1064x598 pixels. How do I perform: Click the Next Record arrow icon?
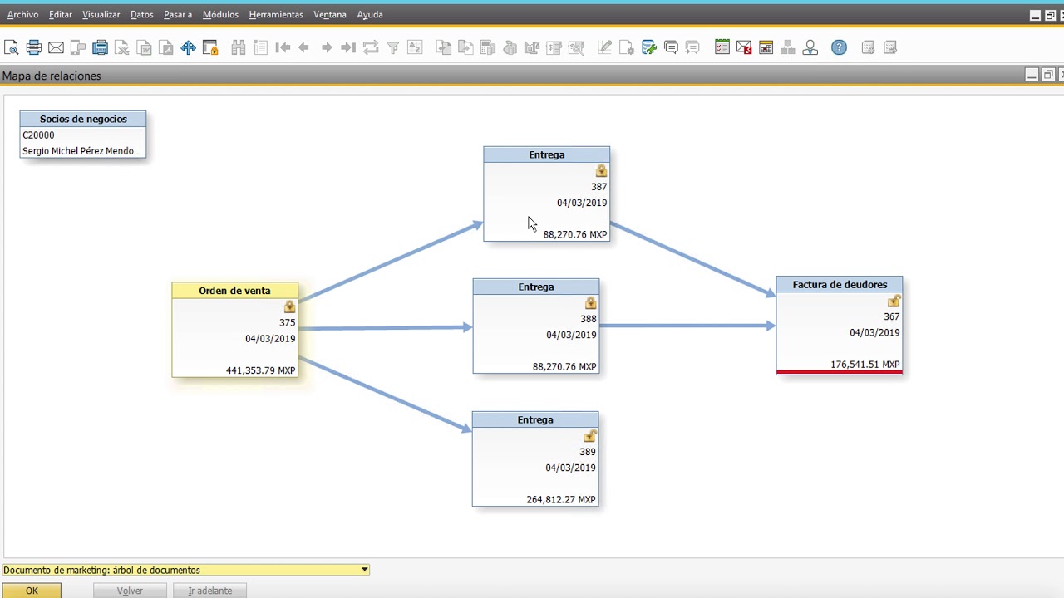click(x=327, y=47)
